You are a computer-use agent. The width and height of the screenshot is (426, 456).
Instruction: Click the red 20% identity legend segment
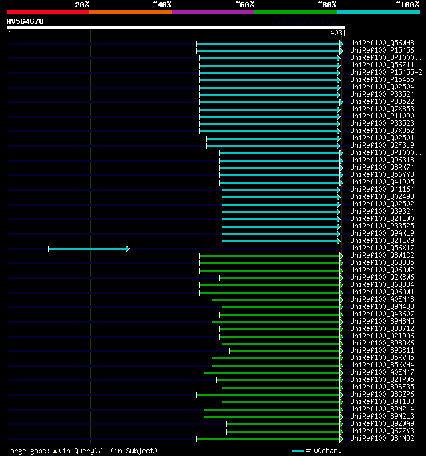click(x=48, y=12)
